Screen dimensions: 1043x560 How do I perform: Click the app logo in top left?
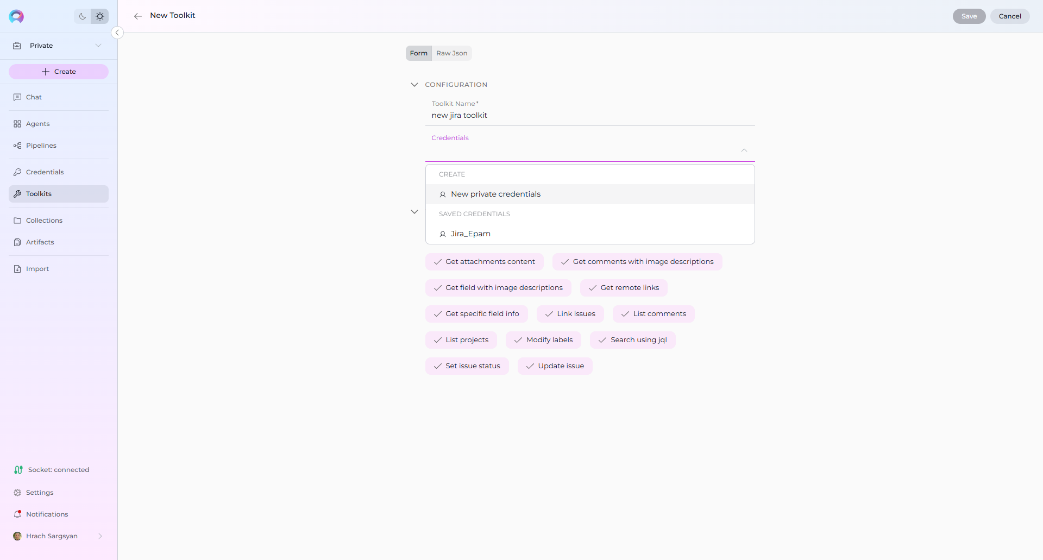[16, 16]
